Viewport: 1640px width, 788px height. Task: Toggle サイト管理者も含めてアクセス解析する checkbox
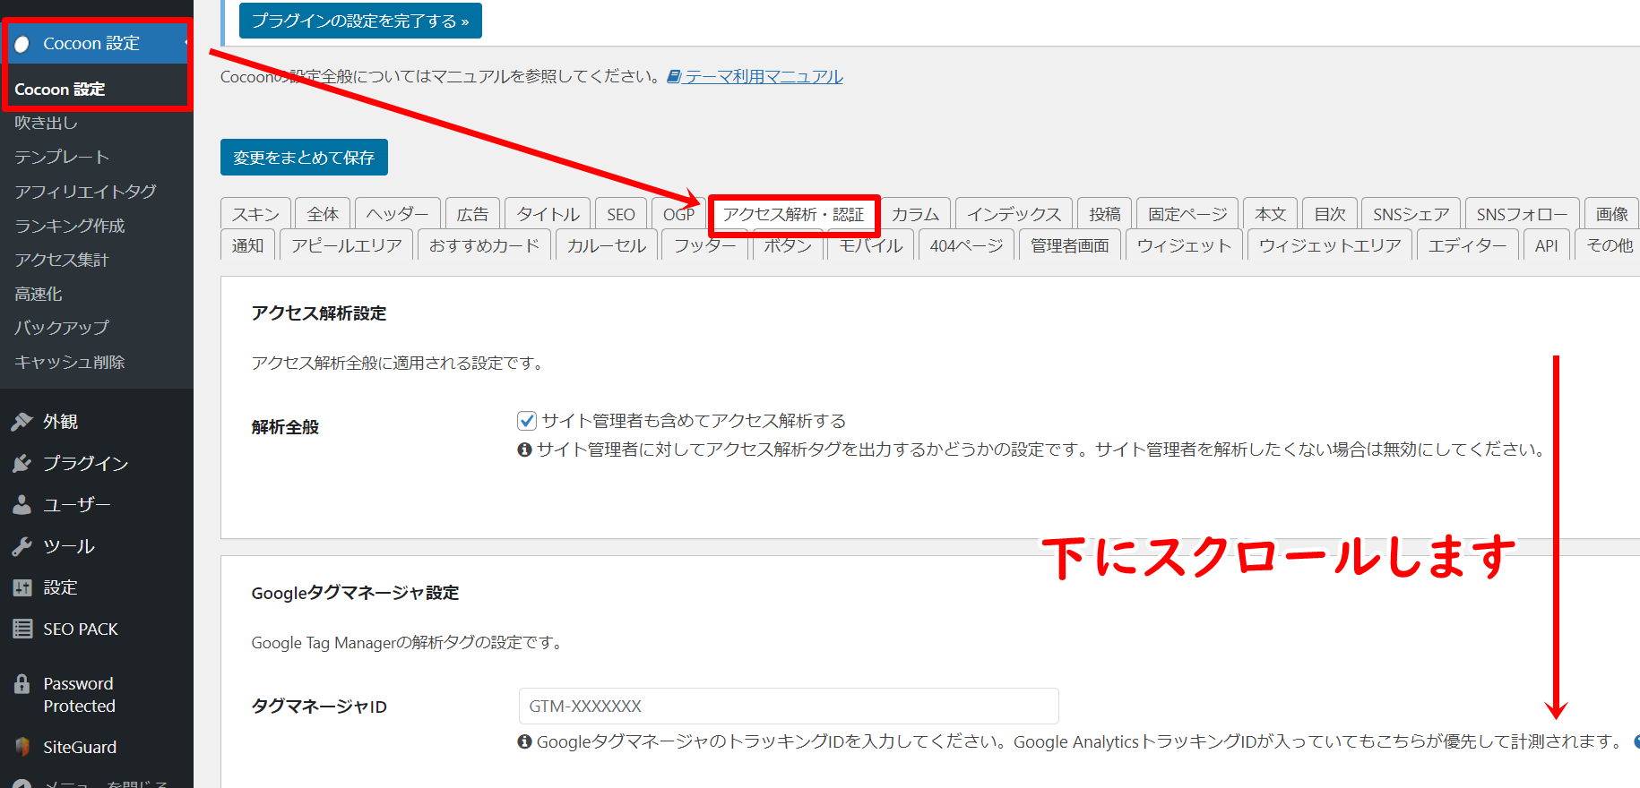point(527,421)
